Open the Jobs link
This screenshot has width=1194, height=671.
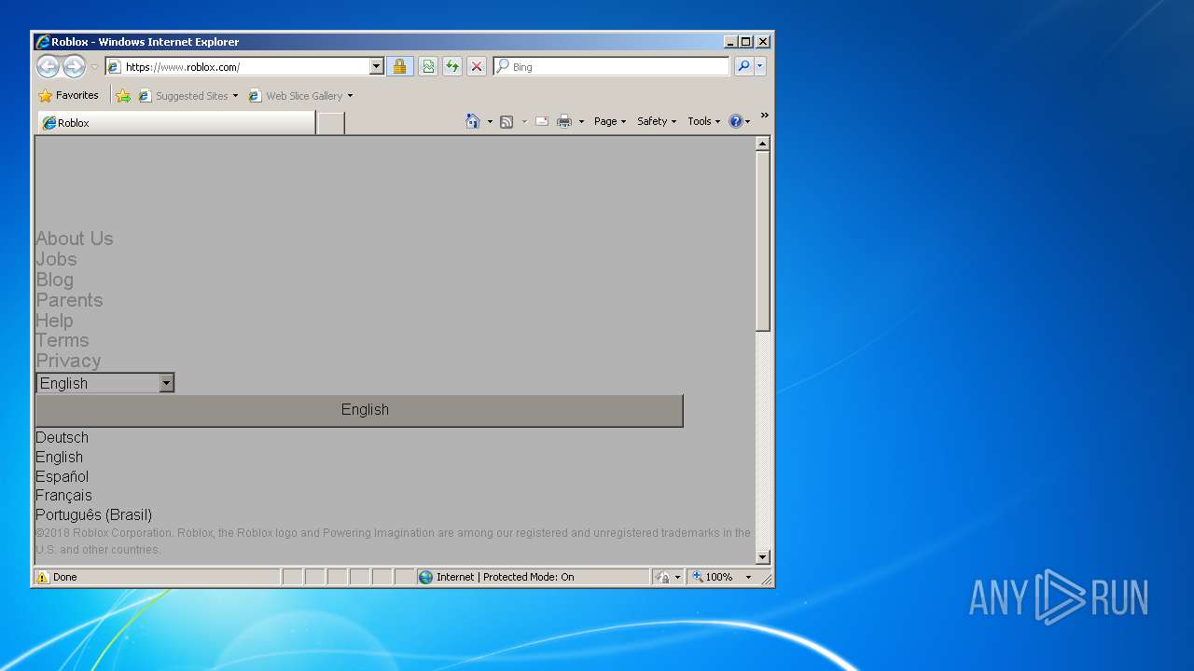pos(56,259)
